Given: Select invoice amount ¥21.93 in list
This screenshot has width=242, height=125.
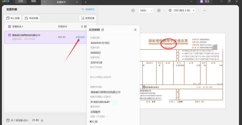Looking at the screenshot, I should click(62, 37).
